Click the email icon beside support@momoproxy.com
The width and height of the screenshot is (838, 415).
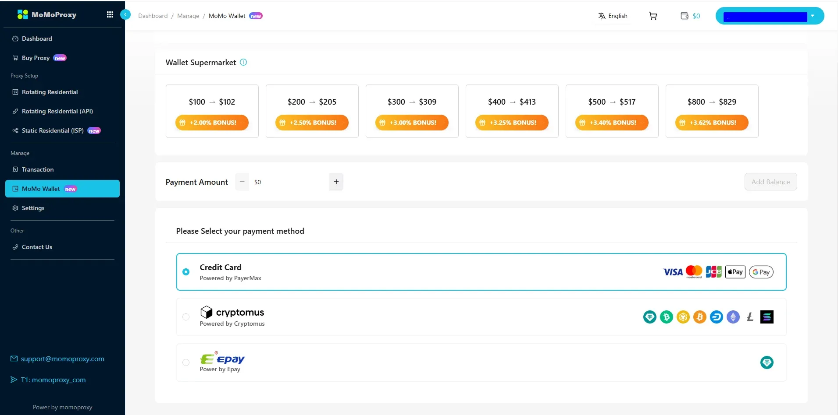[13, 359]
